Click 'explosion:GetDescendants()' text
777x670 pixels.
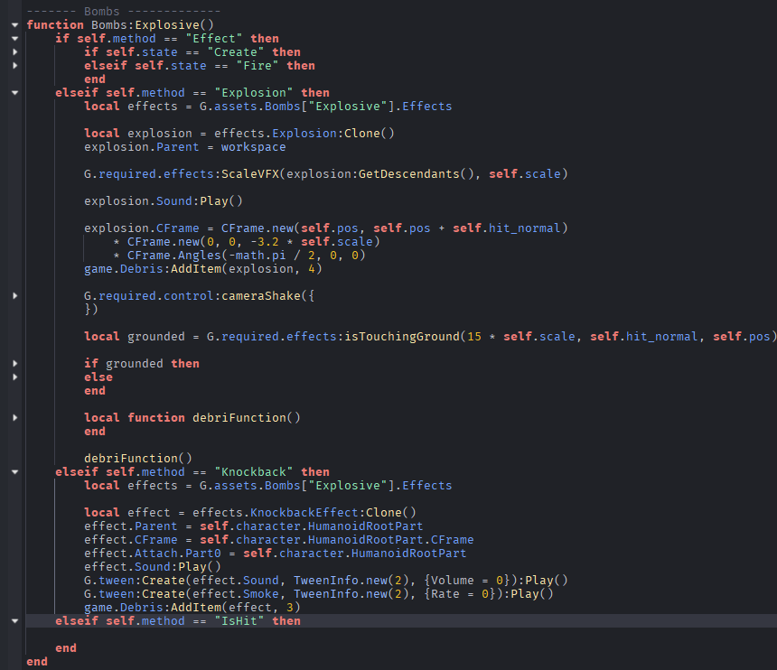380,173
